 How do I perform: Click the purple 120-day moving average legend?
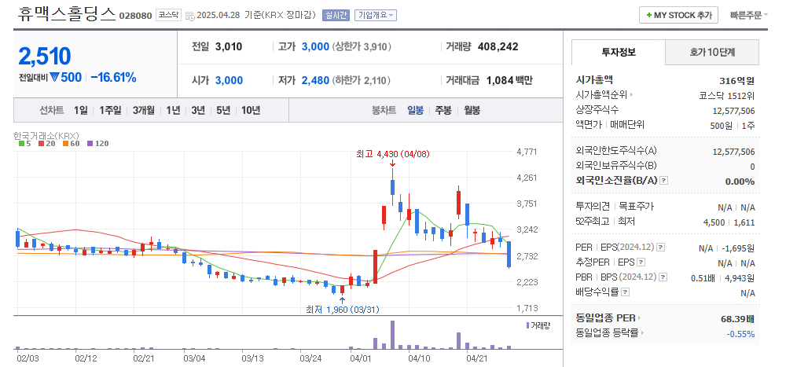tap(97, 143)
